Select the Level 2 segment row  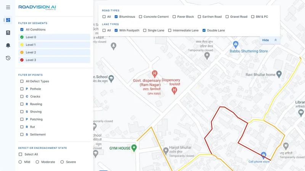(54, 52)
